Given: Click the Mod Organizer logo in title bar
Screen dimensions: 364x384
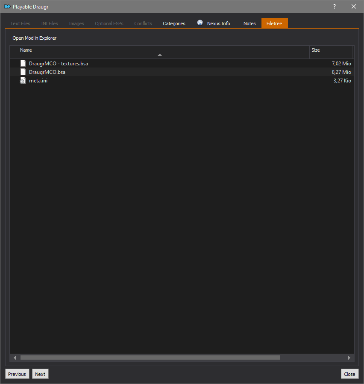Looking at the screenshot, I should pos(7,6).
